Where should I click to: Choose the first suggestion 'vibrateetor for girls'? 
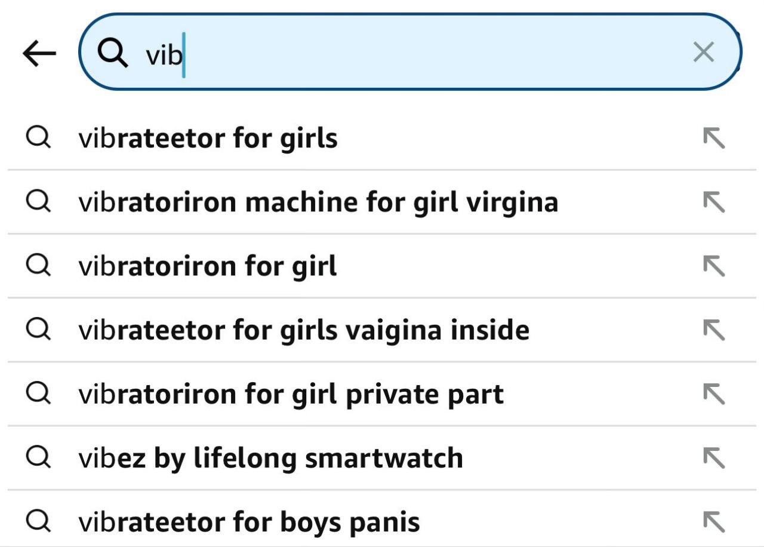[x=382, y=138]
